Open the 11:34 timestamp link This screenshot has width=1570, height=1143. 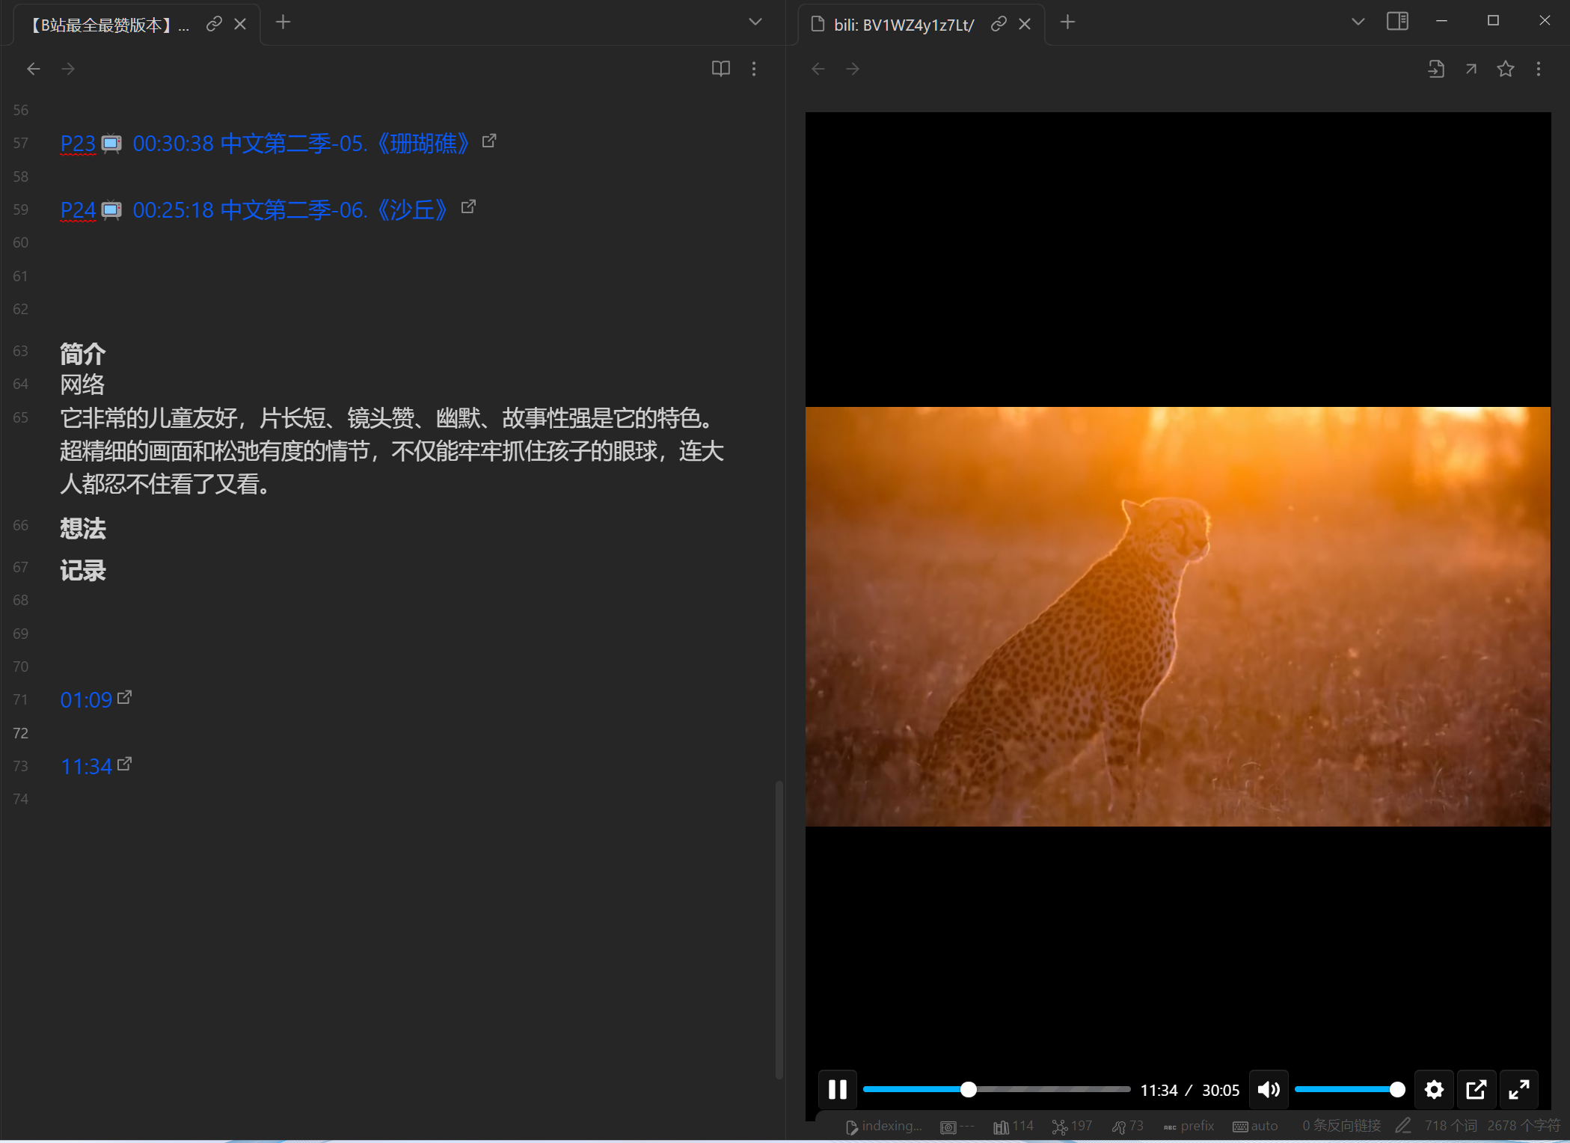click(x=86, y=765)
